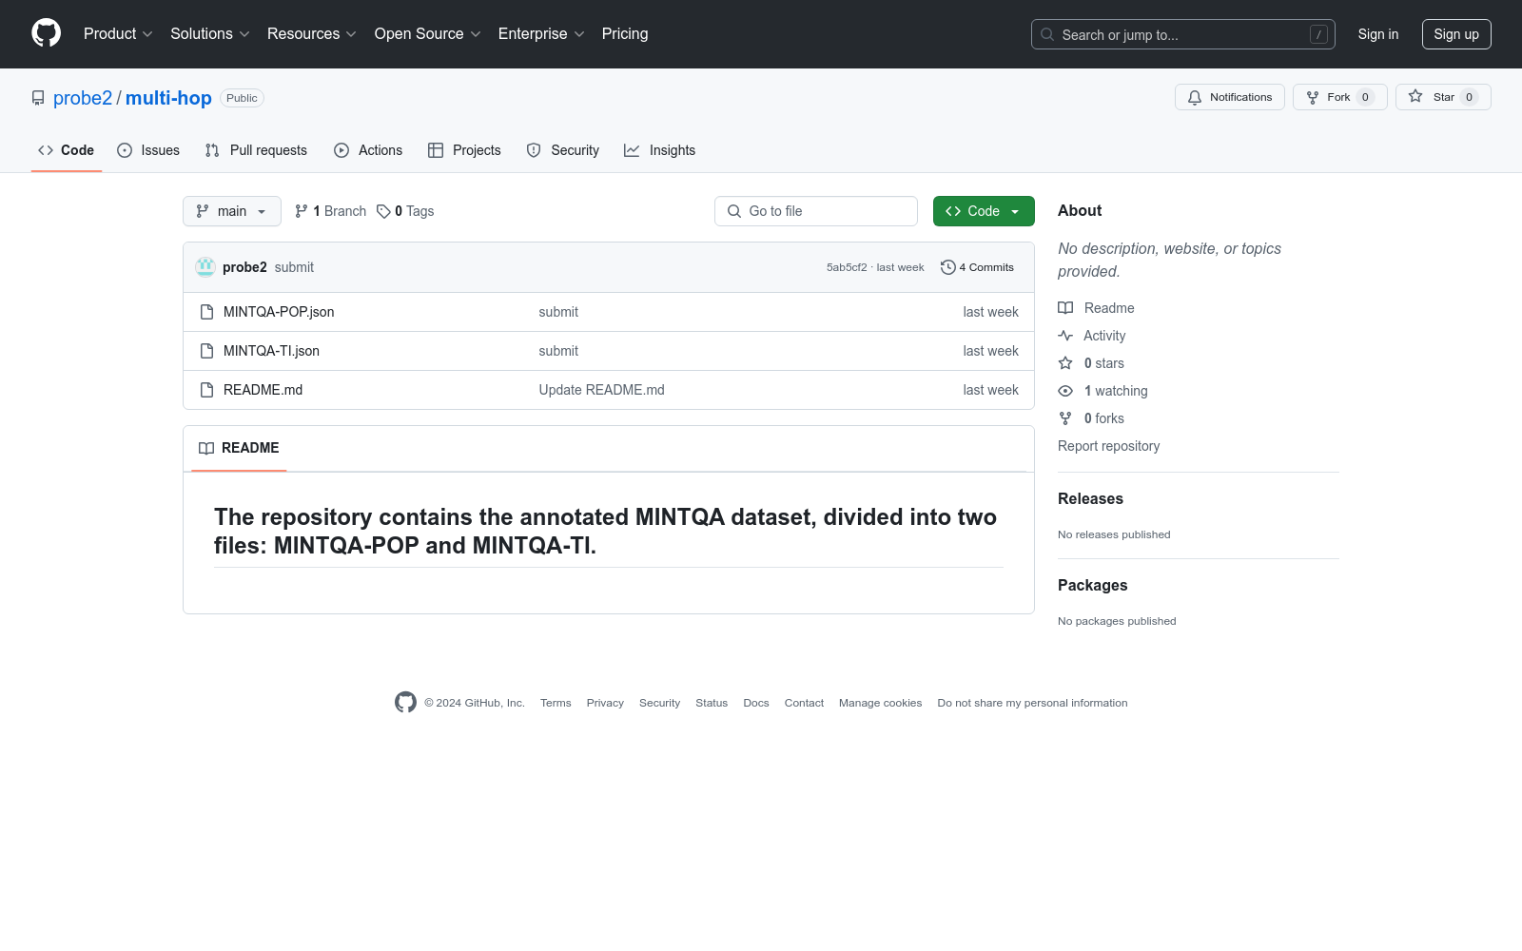
Task: Go to the Security tab
Action: click(x=563, y=150)
